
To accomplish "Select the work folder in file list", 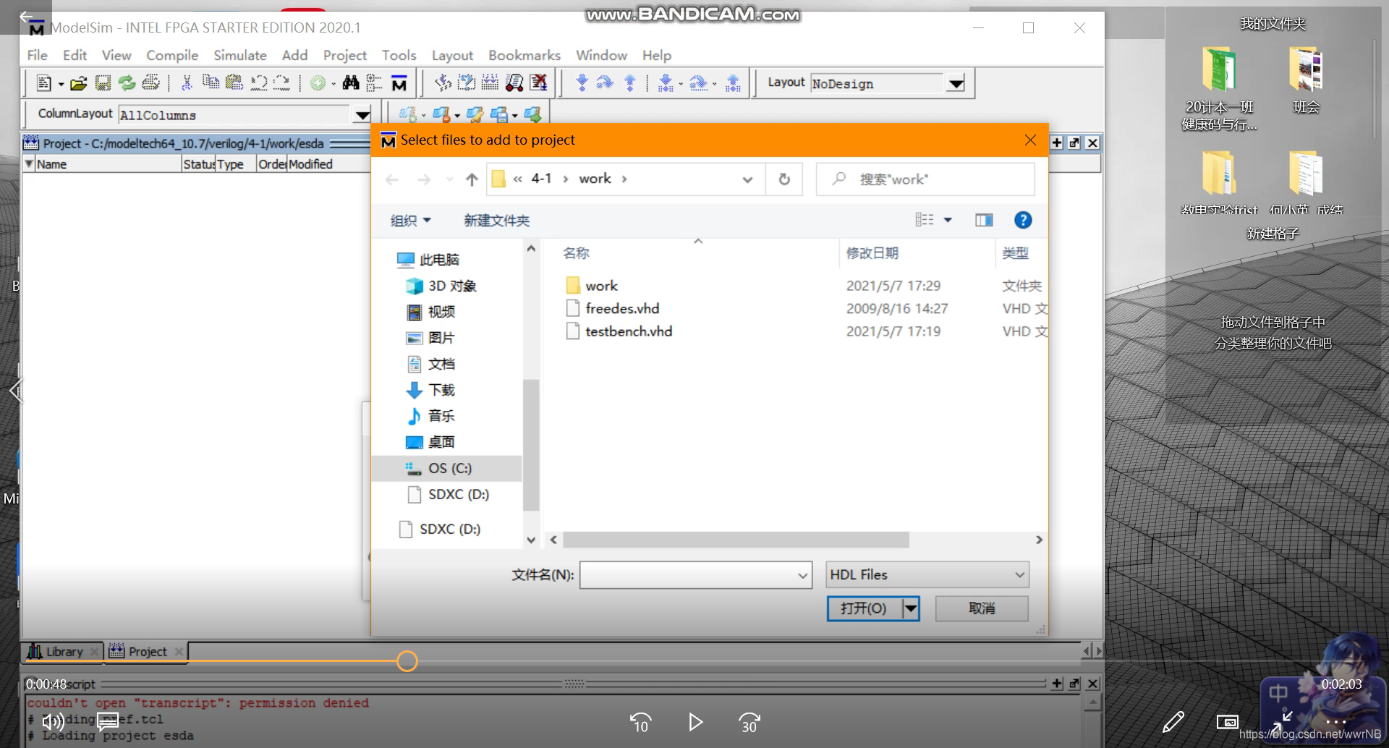I will click(601, 286).
